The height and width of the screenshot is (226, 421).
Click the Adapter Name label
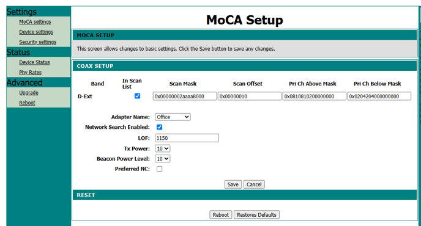tap(130, 117)
